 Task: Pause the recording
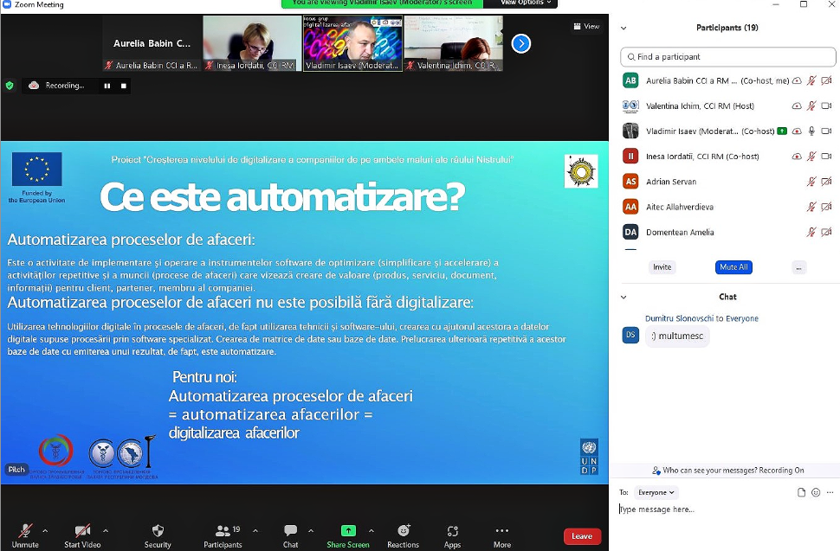(x=107, y=86)
